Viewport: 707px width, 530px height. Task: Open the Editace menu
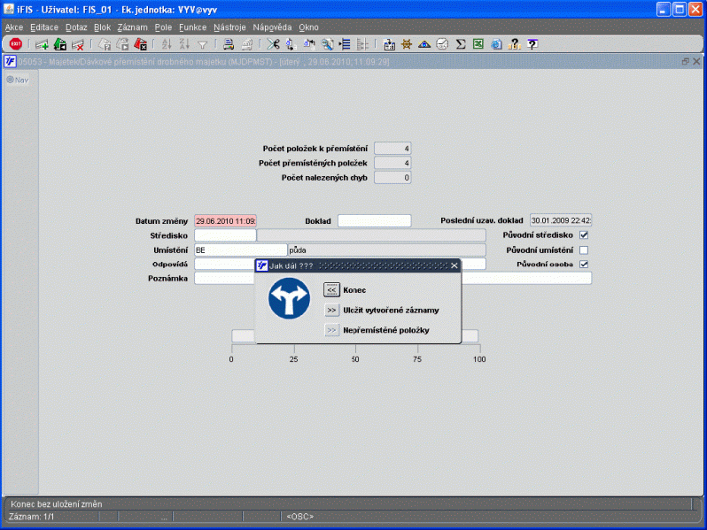(x=44, y=27)
